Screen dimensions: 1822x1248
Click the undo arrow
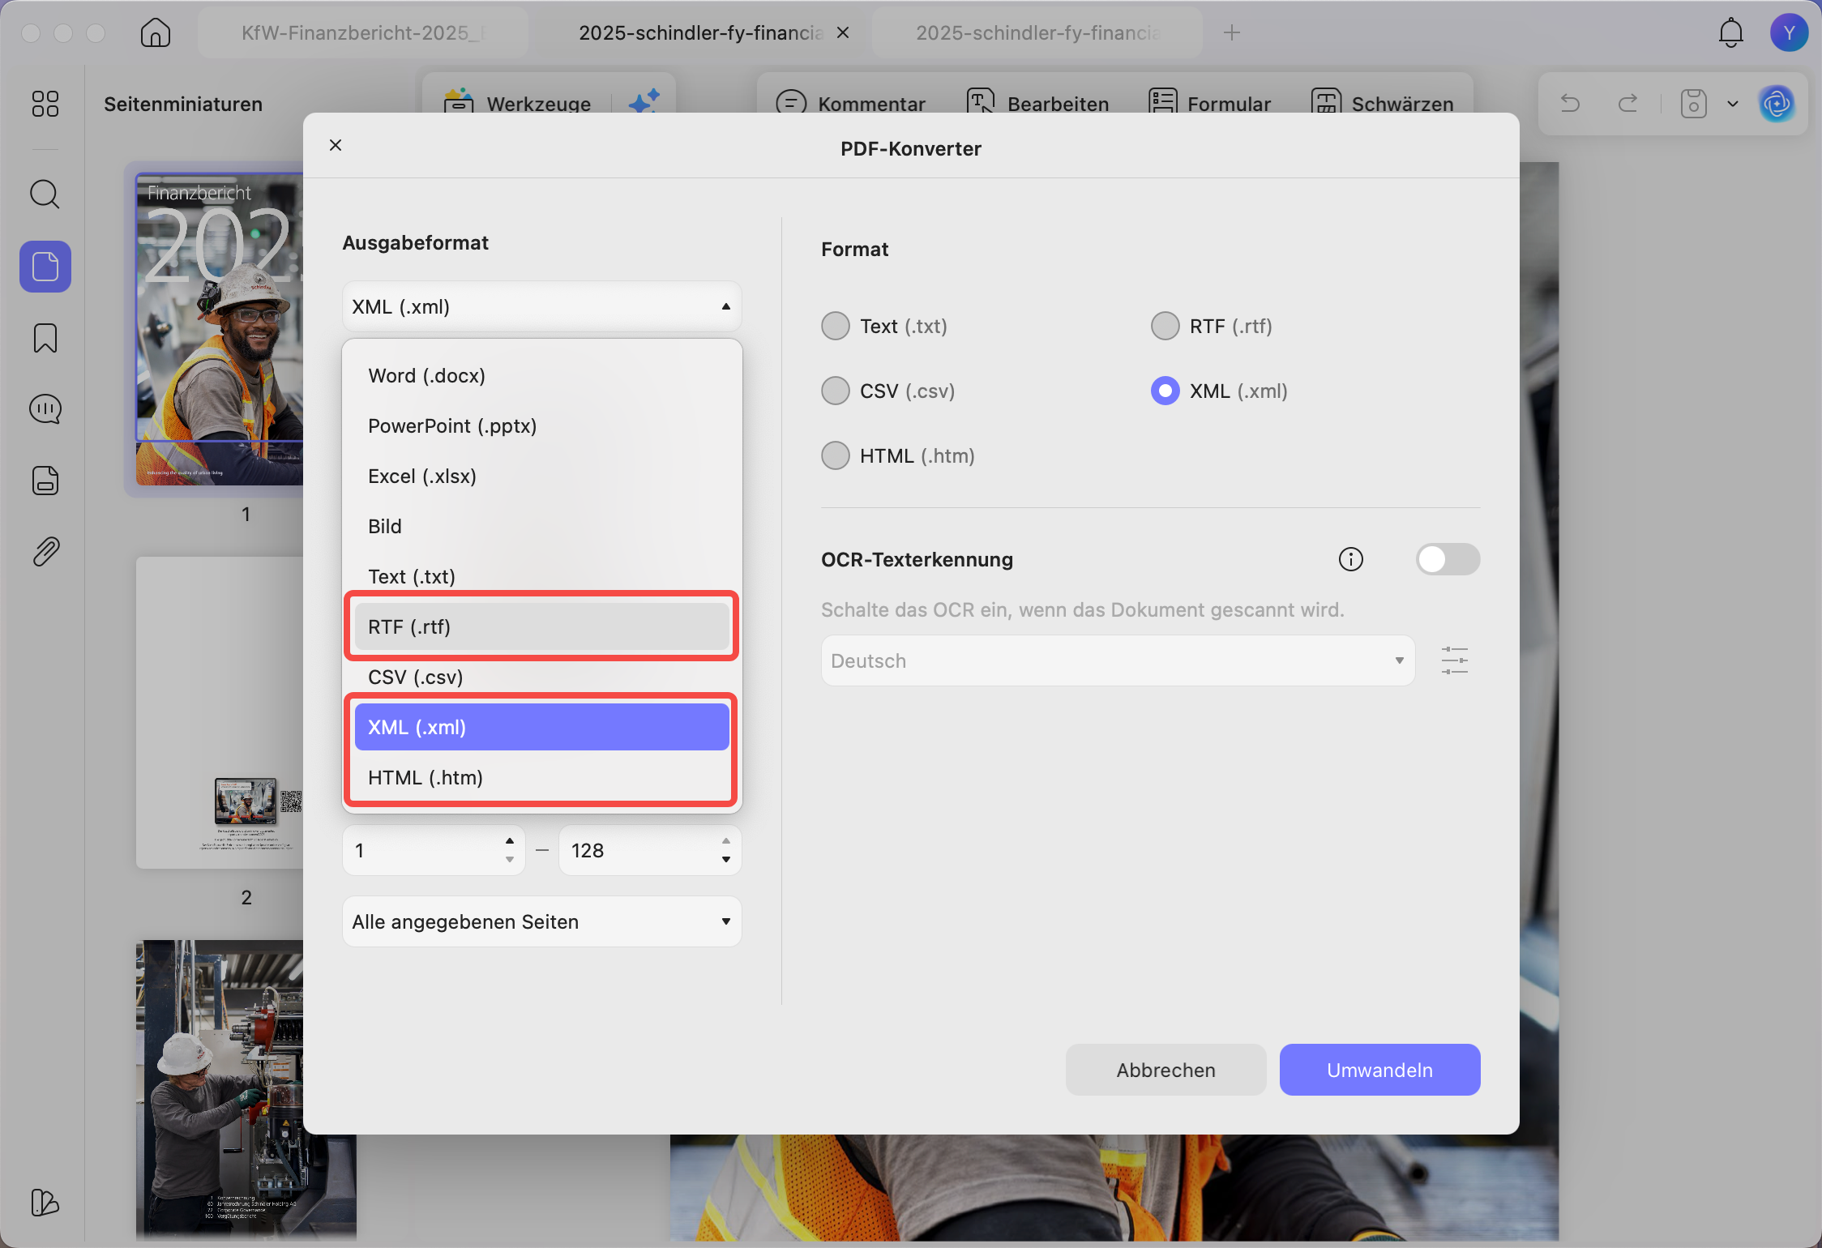coord(1570,104)
